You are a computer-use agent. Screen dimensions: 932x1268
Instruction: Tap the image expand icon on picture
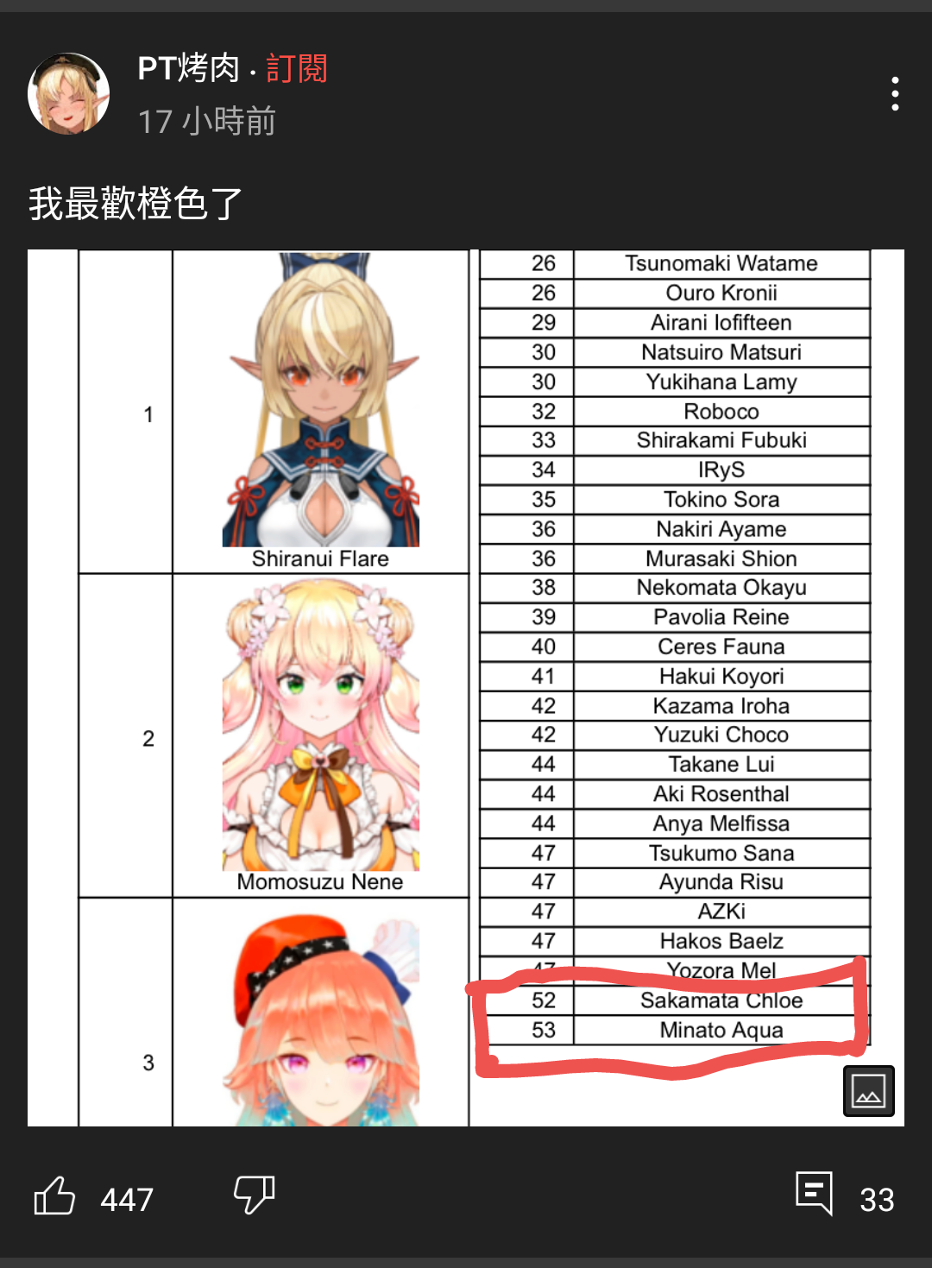point(868,1091)
